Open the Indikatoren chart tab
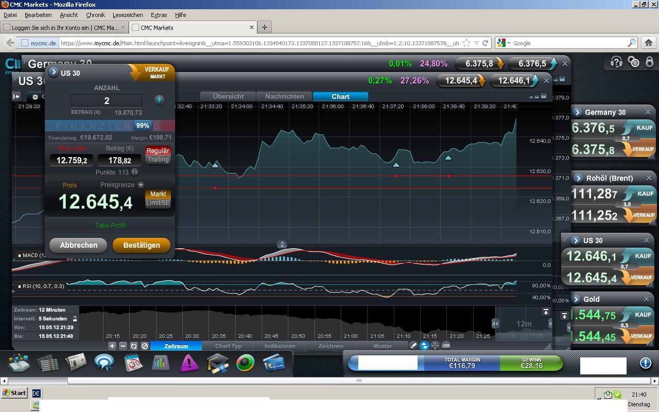The height and width of the screenshot is (412, 659). point(280,346)
